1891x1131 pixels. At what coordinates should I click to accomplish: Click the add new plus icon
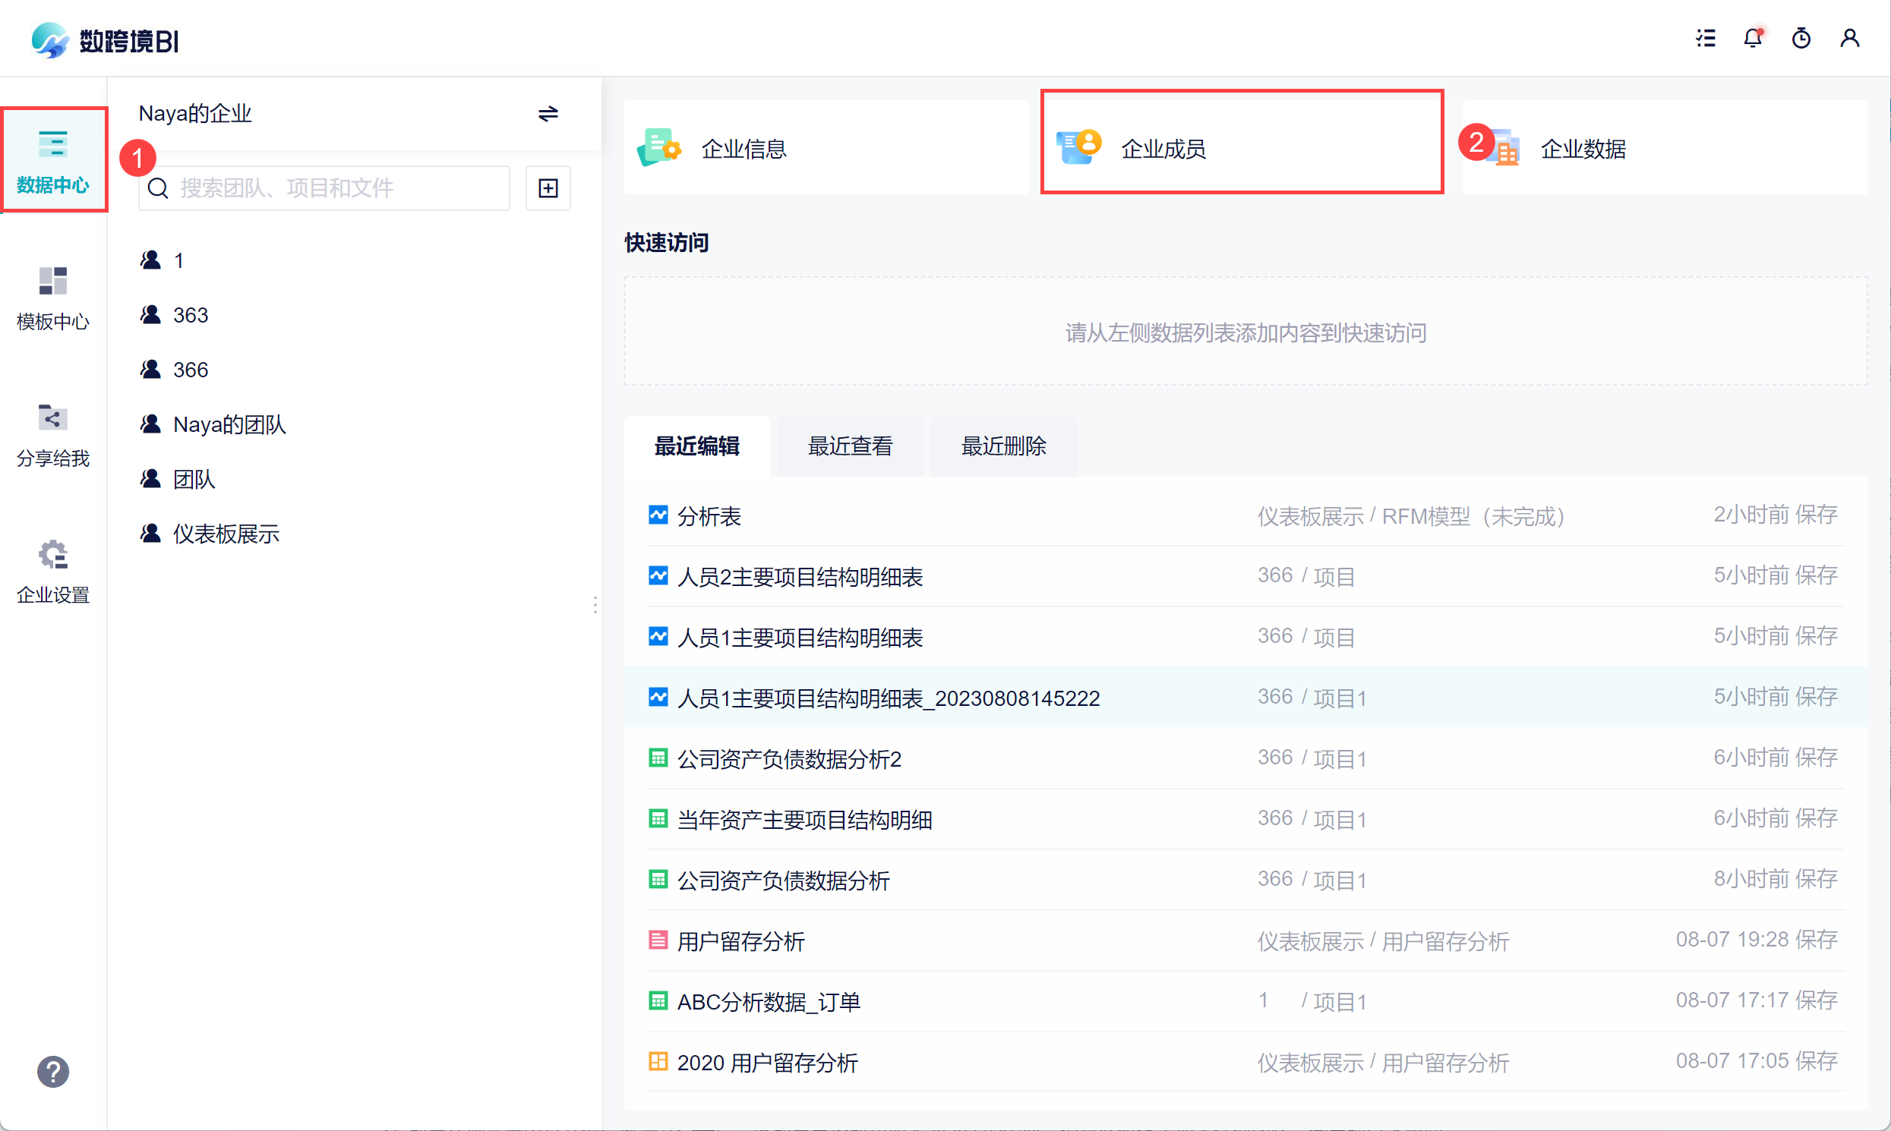click(x=548, y=188)
